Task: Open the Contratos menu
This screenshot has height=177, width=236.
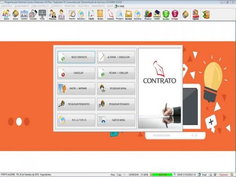Action: tap(57, 6)
